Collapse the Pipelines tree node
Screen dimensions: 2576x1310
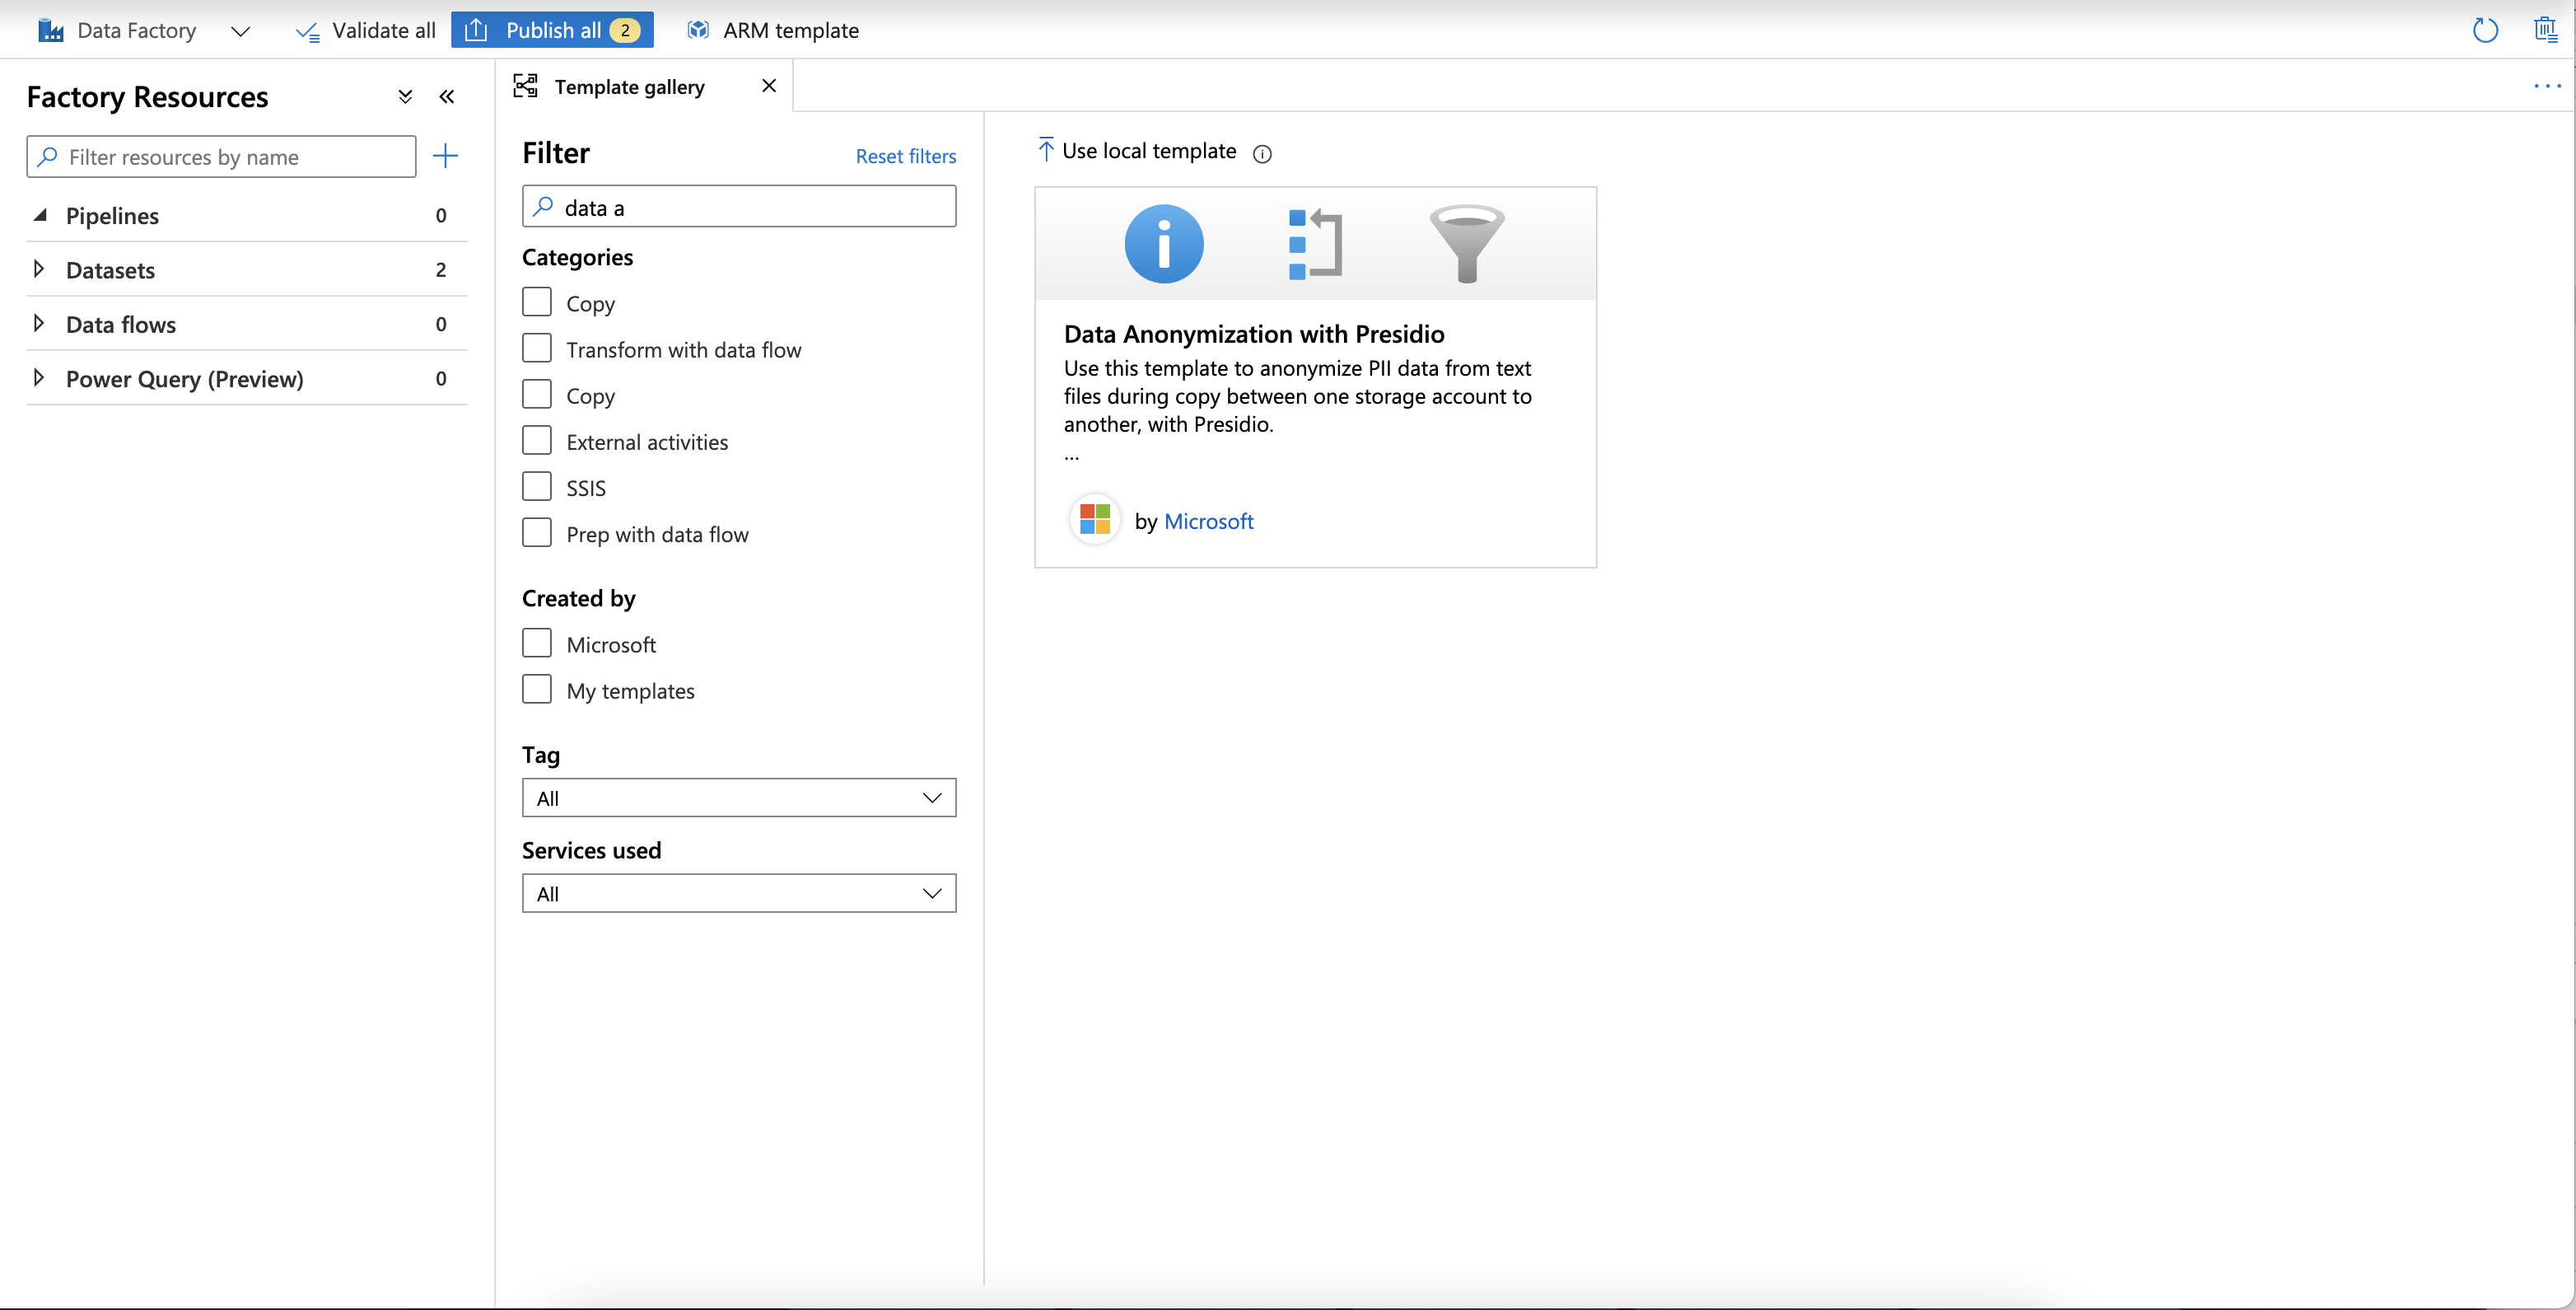(x=40, y=215)
